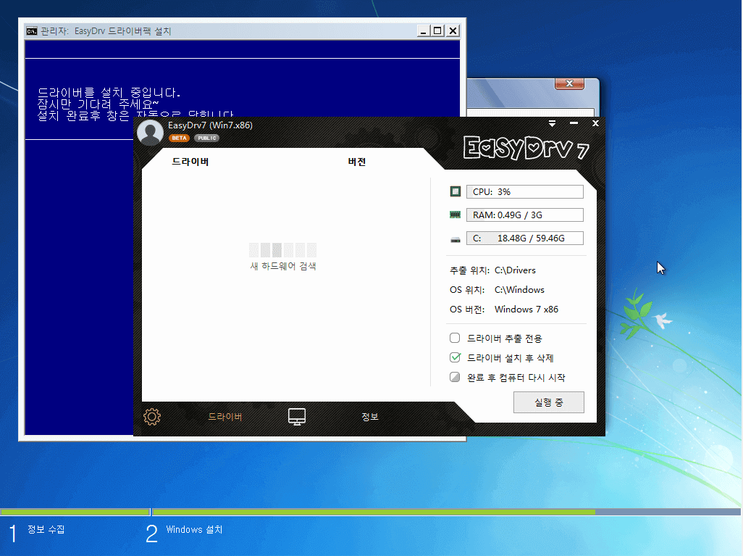
Task: Click the RAM usage field
Action: coord(524,215)
